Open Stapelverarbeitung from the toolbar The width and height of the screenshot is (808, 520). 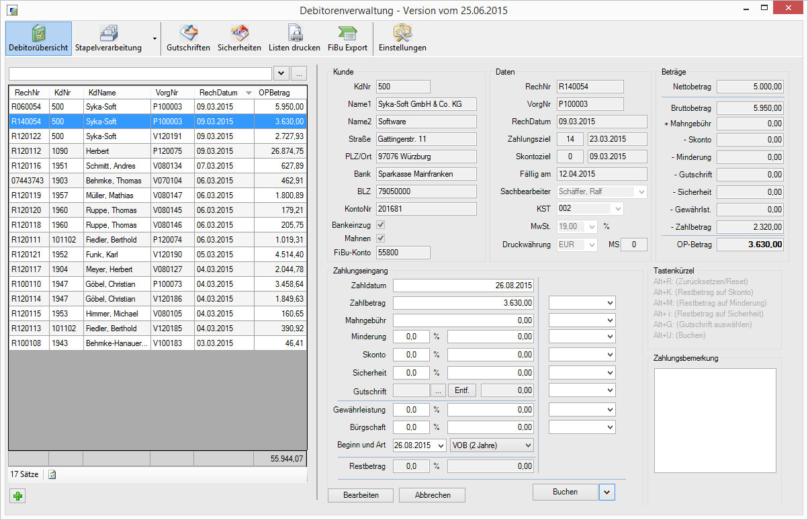click(108, 38)
